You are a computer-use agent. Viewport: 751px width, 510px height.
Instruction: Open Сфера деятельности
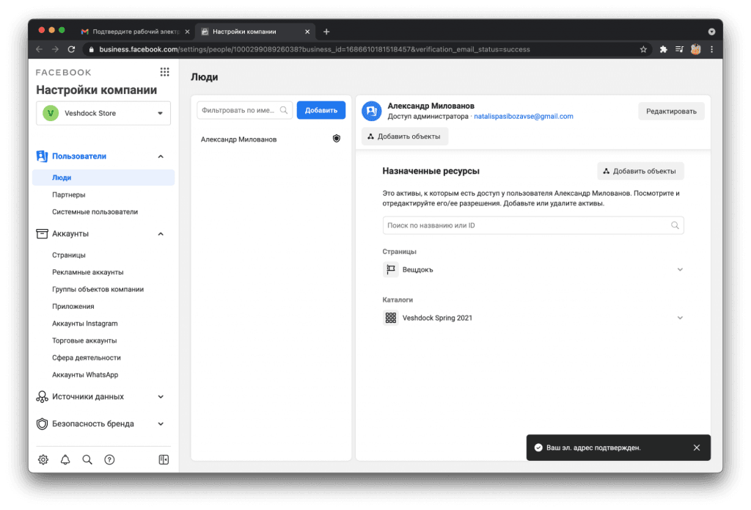pos(87,357)
